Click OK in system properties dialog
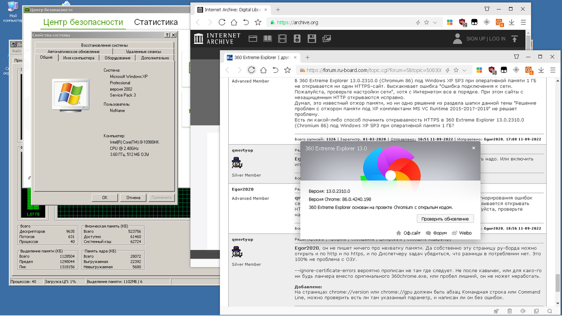The height and width of the screenshot is (316, 562). (105, 197)
